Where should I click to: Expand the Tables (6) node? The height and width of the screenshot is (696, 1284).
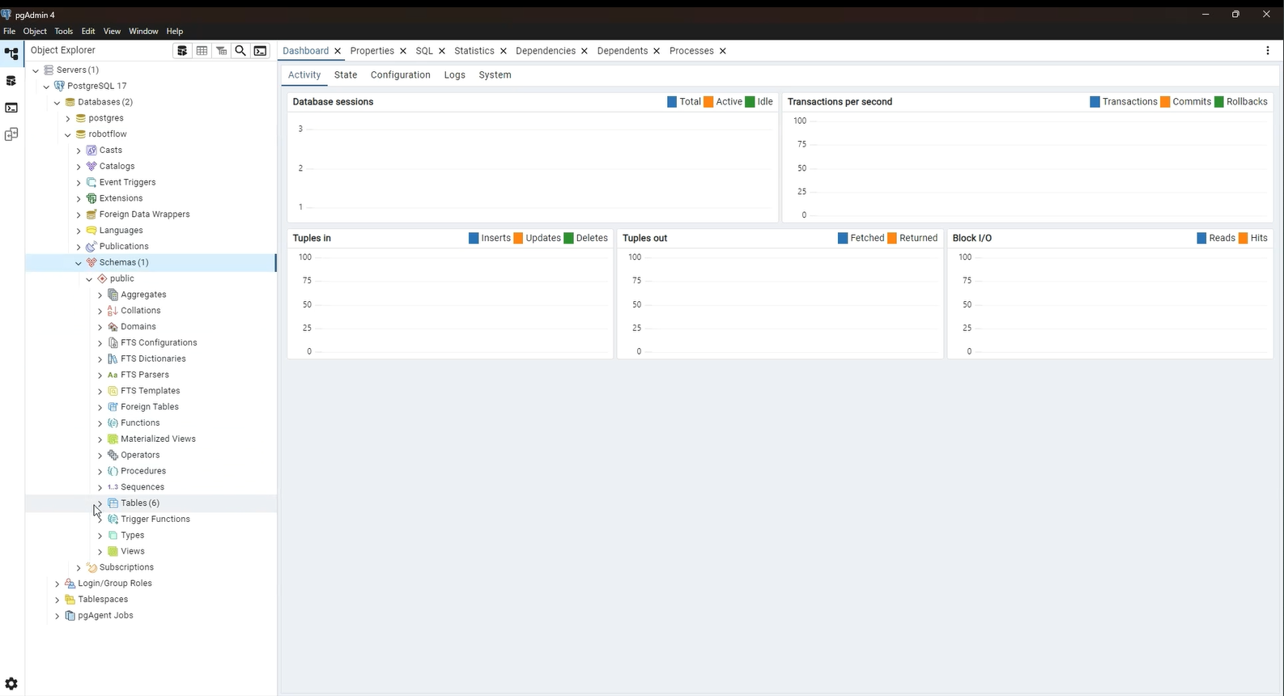point(100,503)
